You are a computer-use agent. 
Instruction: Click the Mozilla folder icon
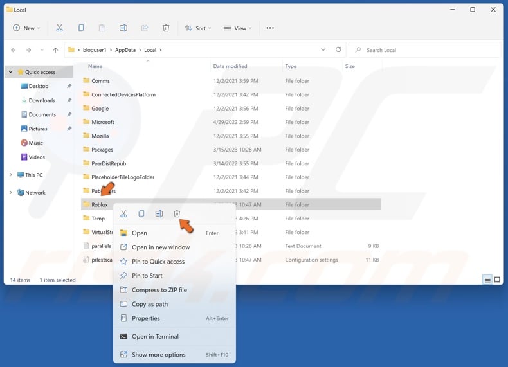pyautogui.click(x=86, y=136)
